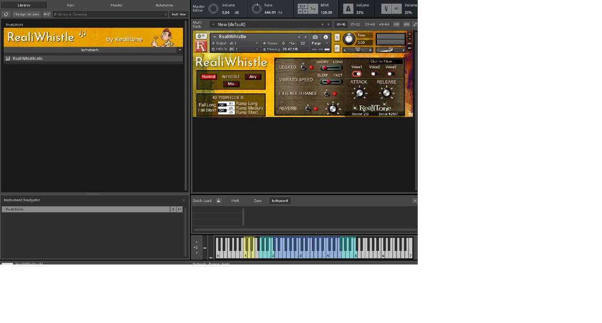Toggle the REVERB switch

pyautogui.click(x=308, y=109)
